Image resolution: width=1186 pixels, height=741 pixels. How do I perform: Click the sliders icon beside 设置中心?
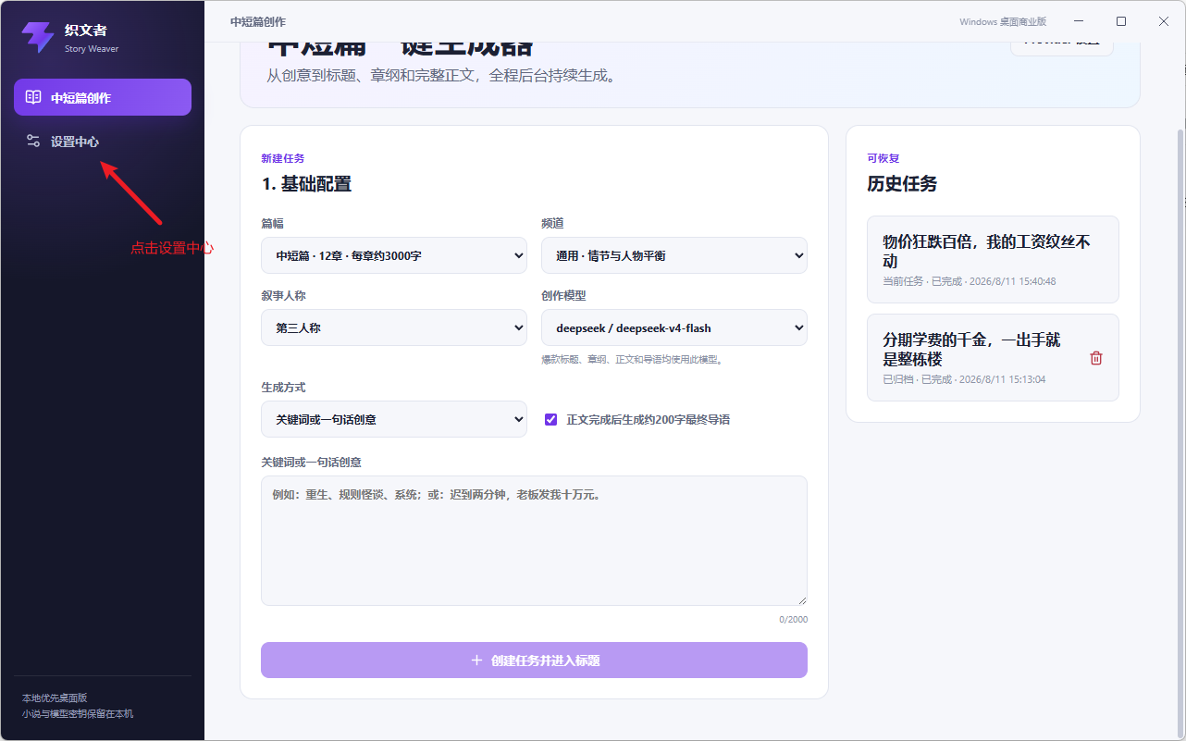click(33, 142)
